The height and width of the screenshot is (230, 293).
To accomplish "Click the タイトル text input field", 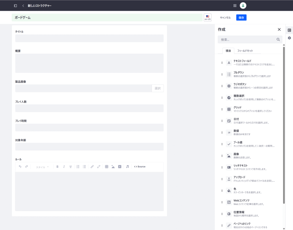I will 89,38.
